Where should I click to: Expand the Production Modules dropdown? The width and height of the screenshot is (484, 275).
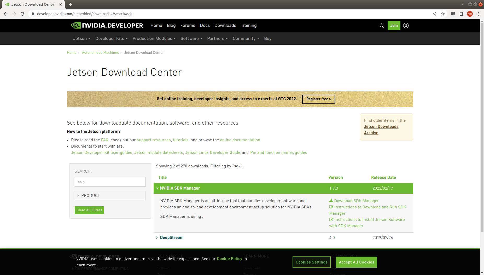[x=154, y=38]
